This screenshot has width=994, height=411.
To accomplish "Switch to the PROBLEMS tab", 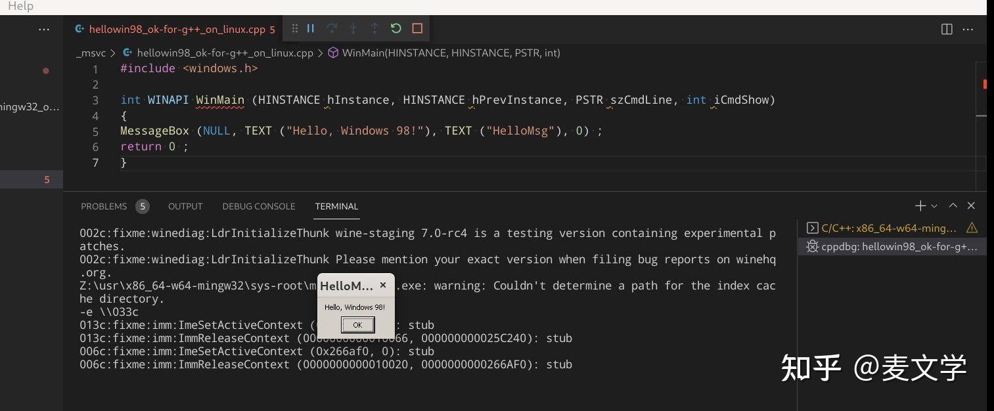I will (x=104, y=206).
